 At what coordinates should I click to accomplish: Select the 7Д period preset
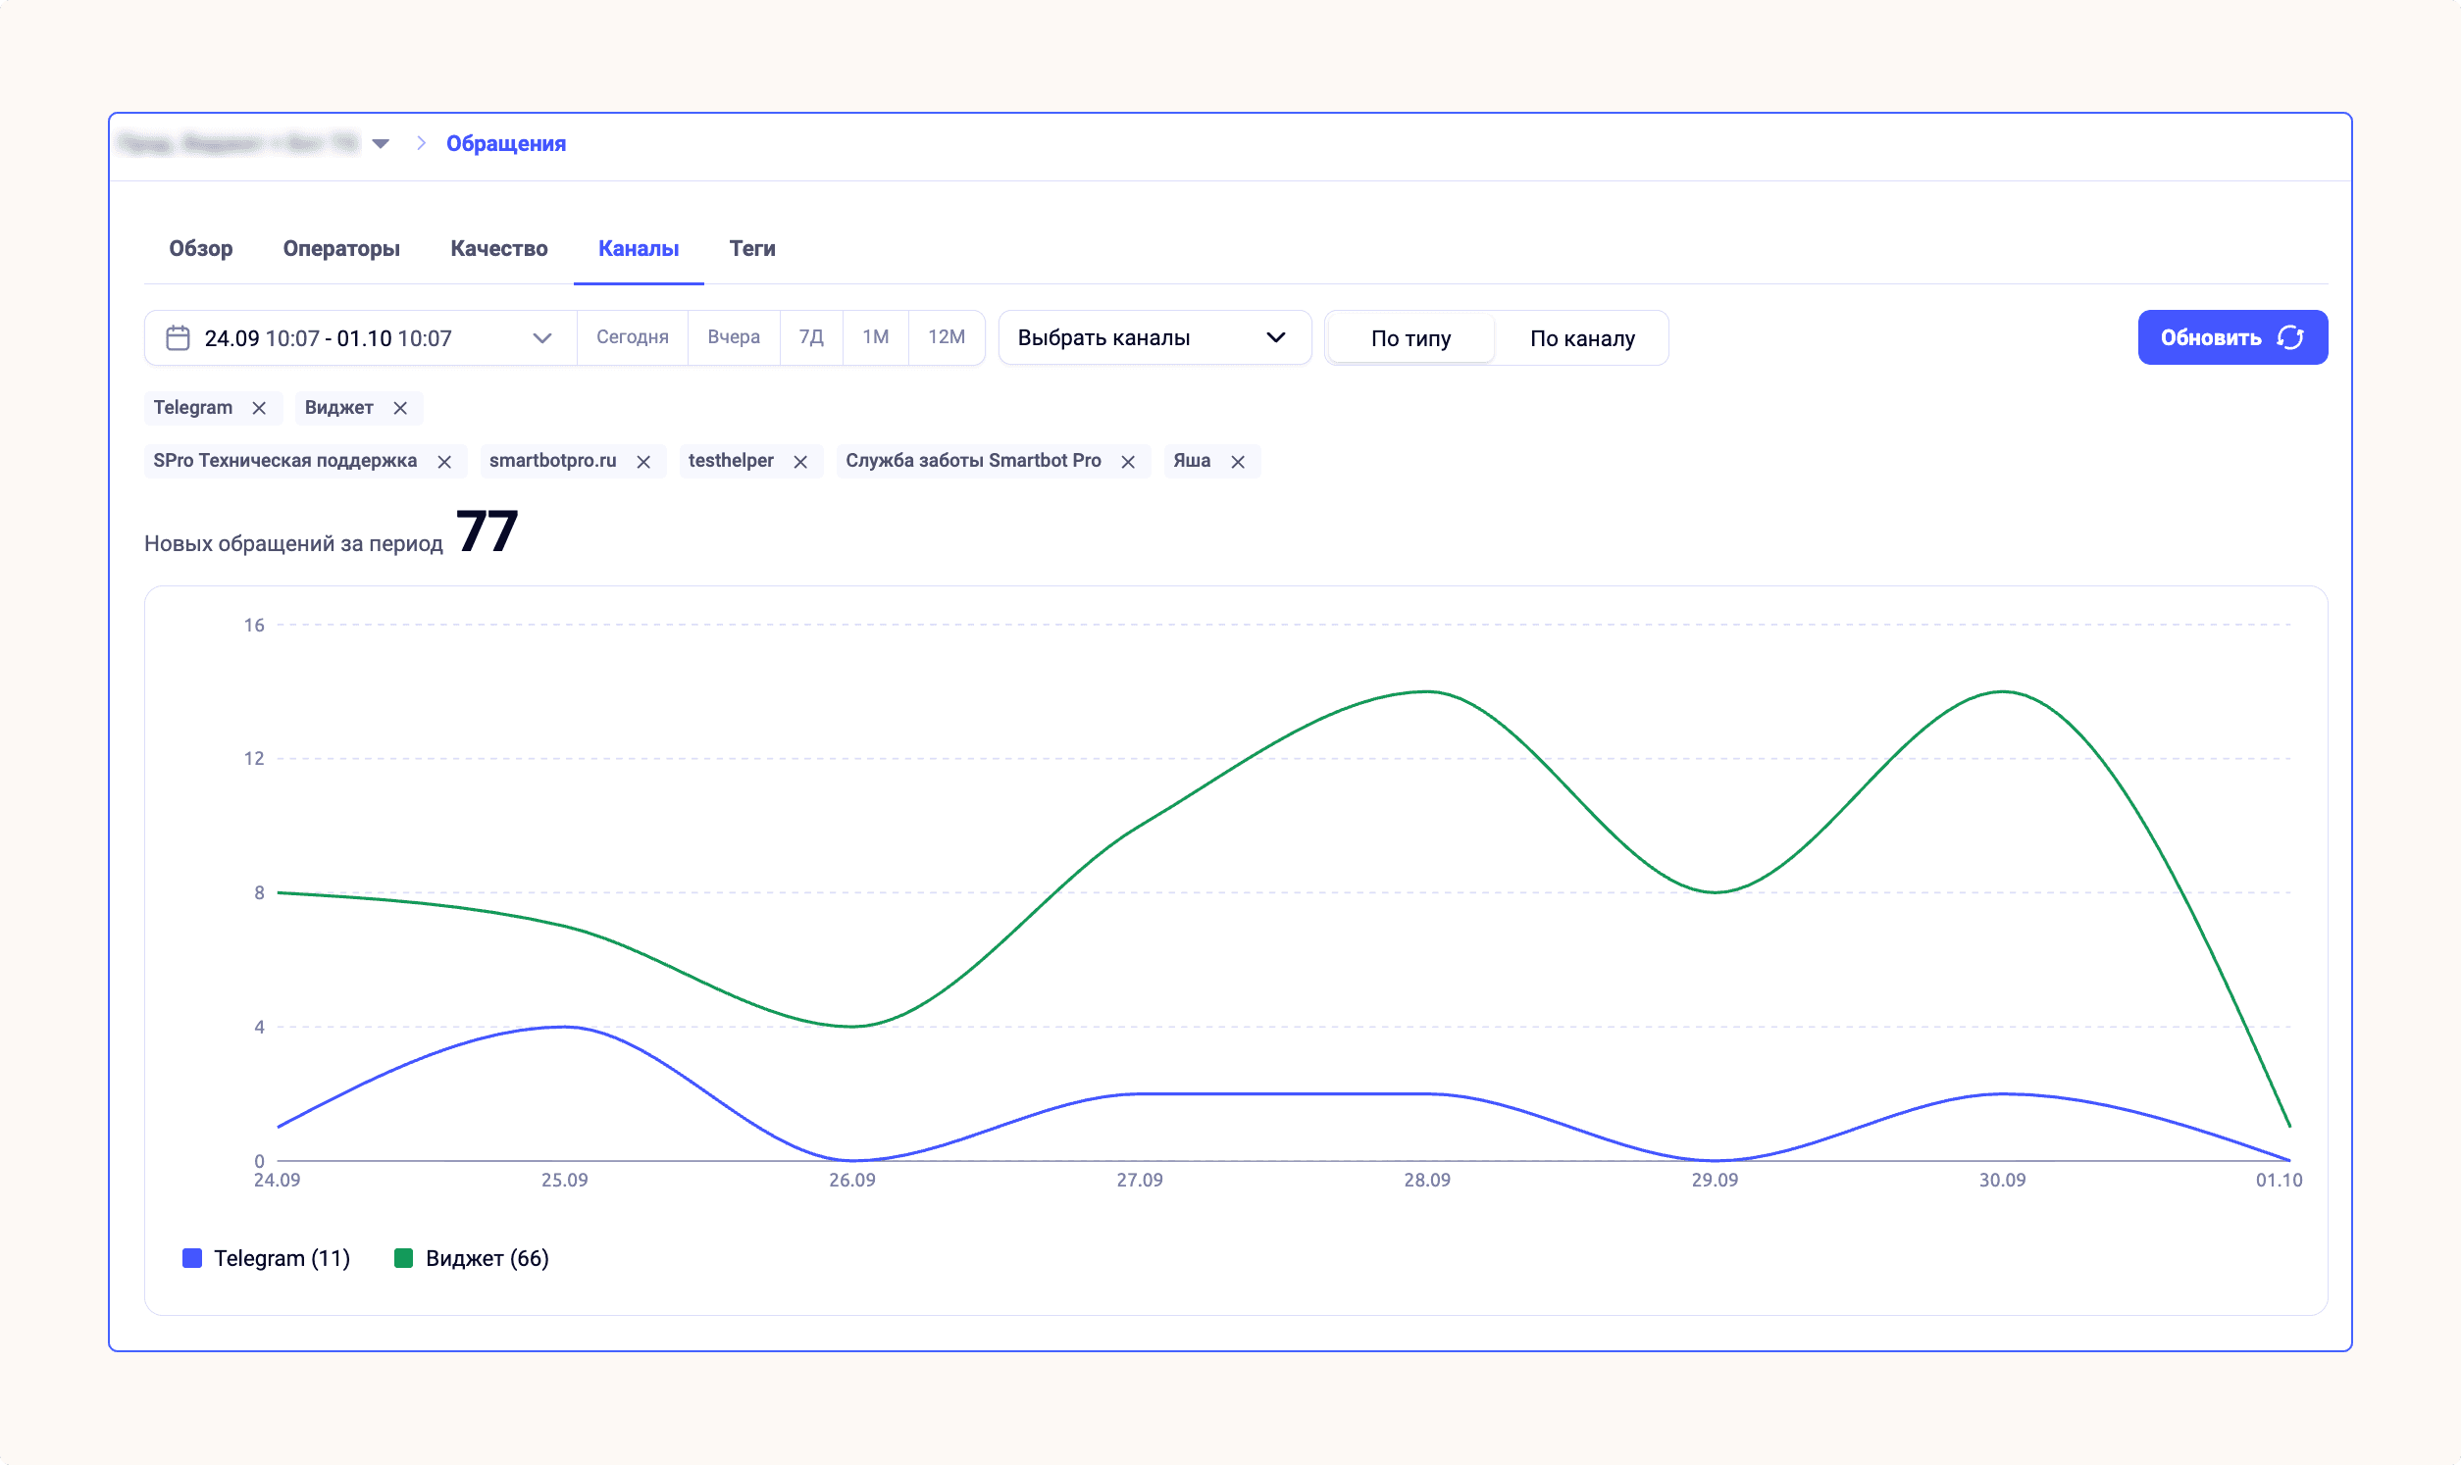point(811,337)
